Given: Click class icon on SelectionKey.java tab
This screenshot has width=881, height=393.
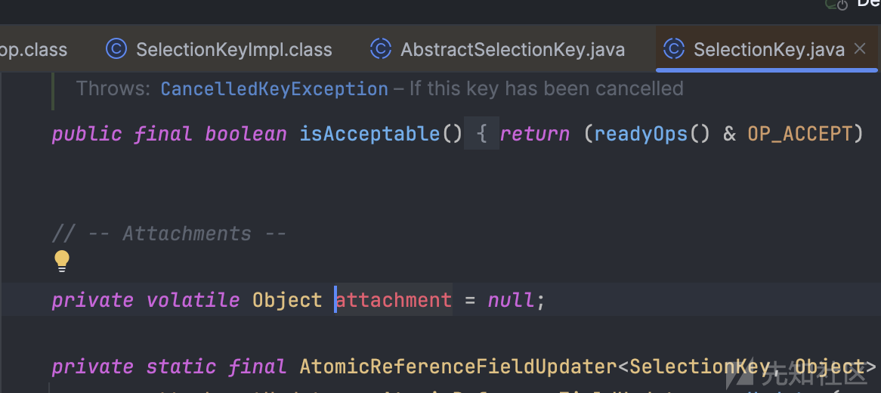Looking at the screenshot, I should (674, 49).
